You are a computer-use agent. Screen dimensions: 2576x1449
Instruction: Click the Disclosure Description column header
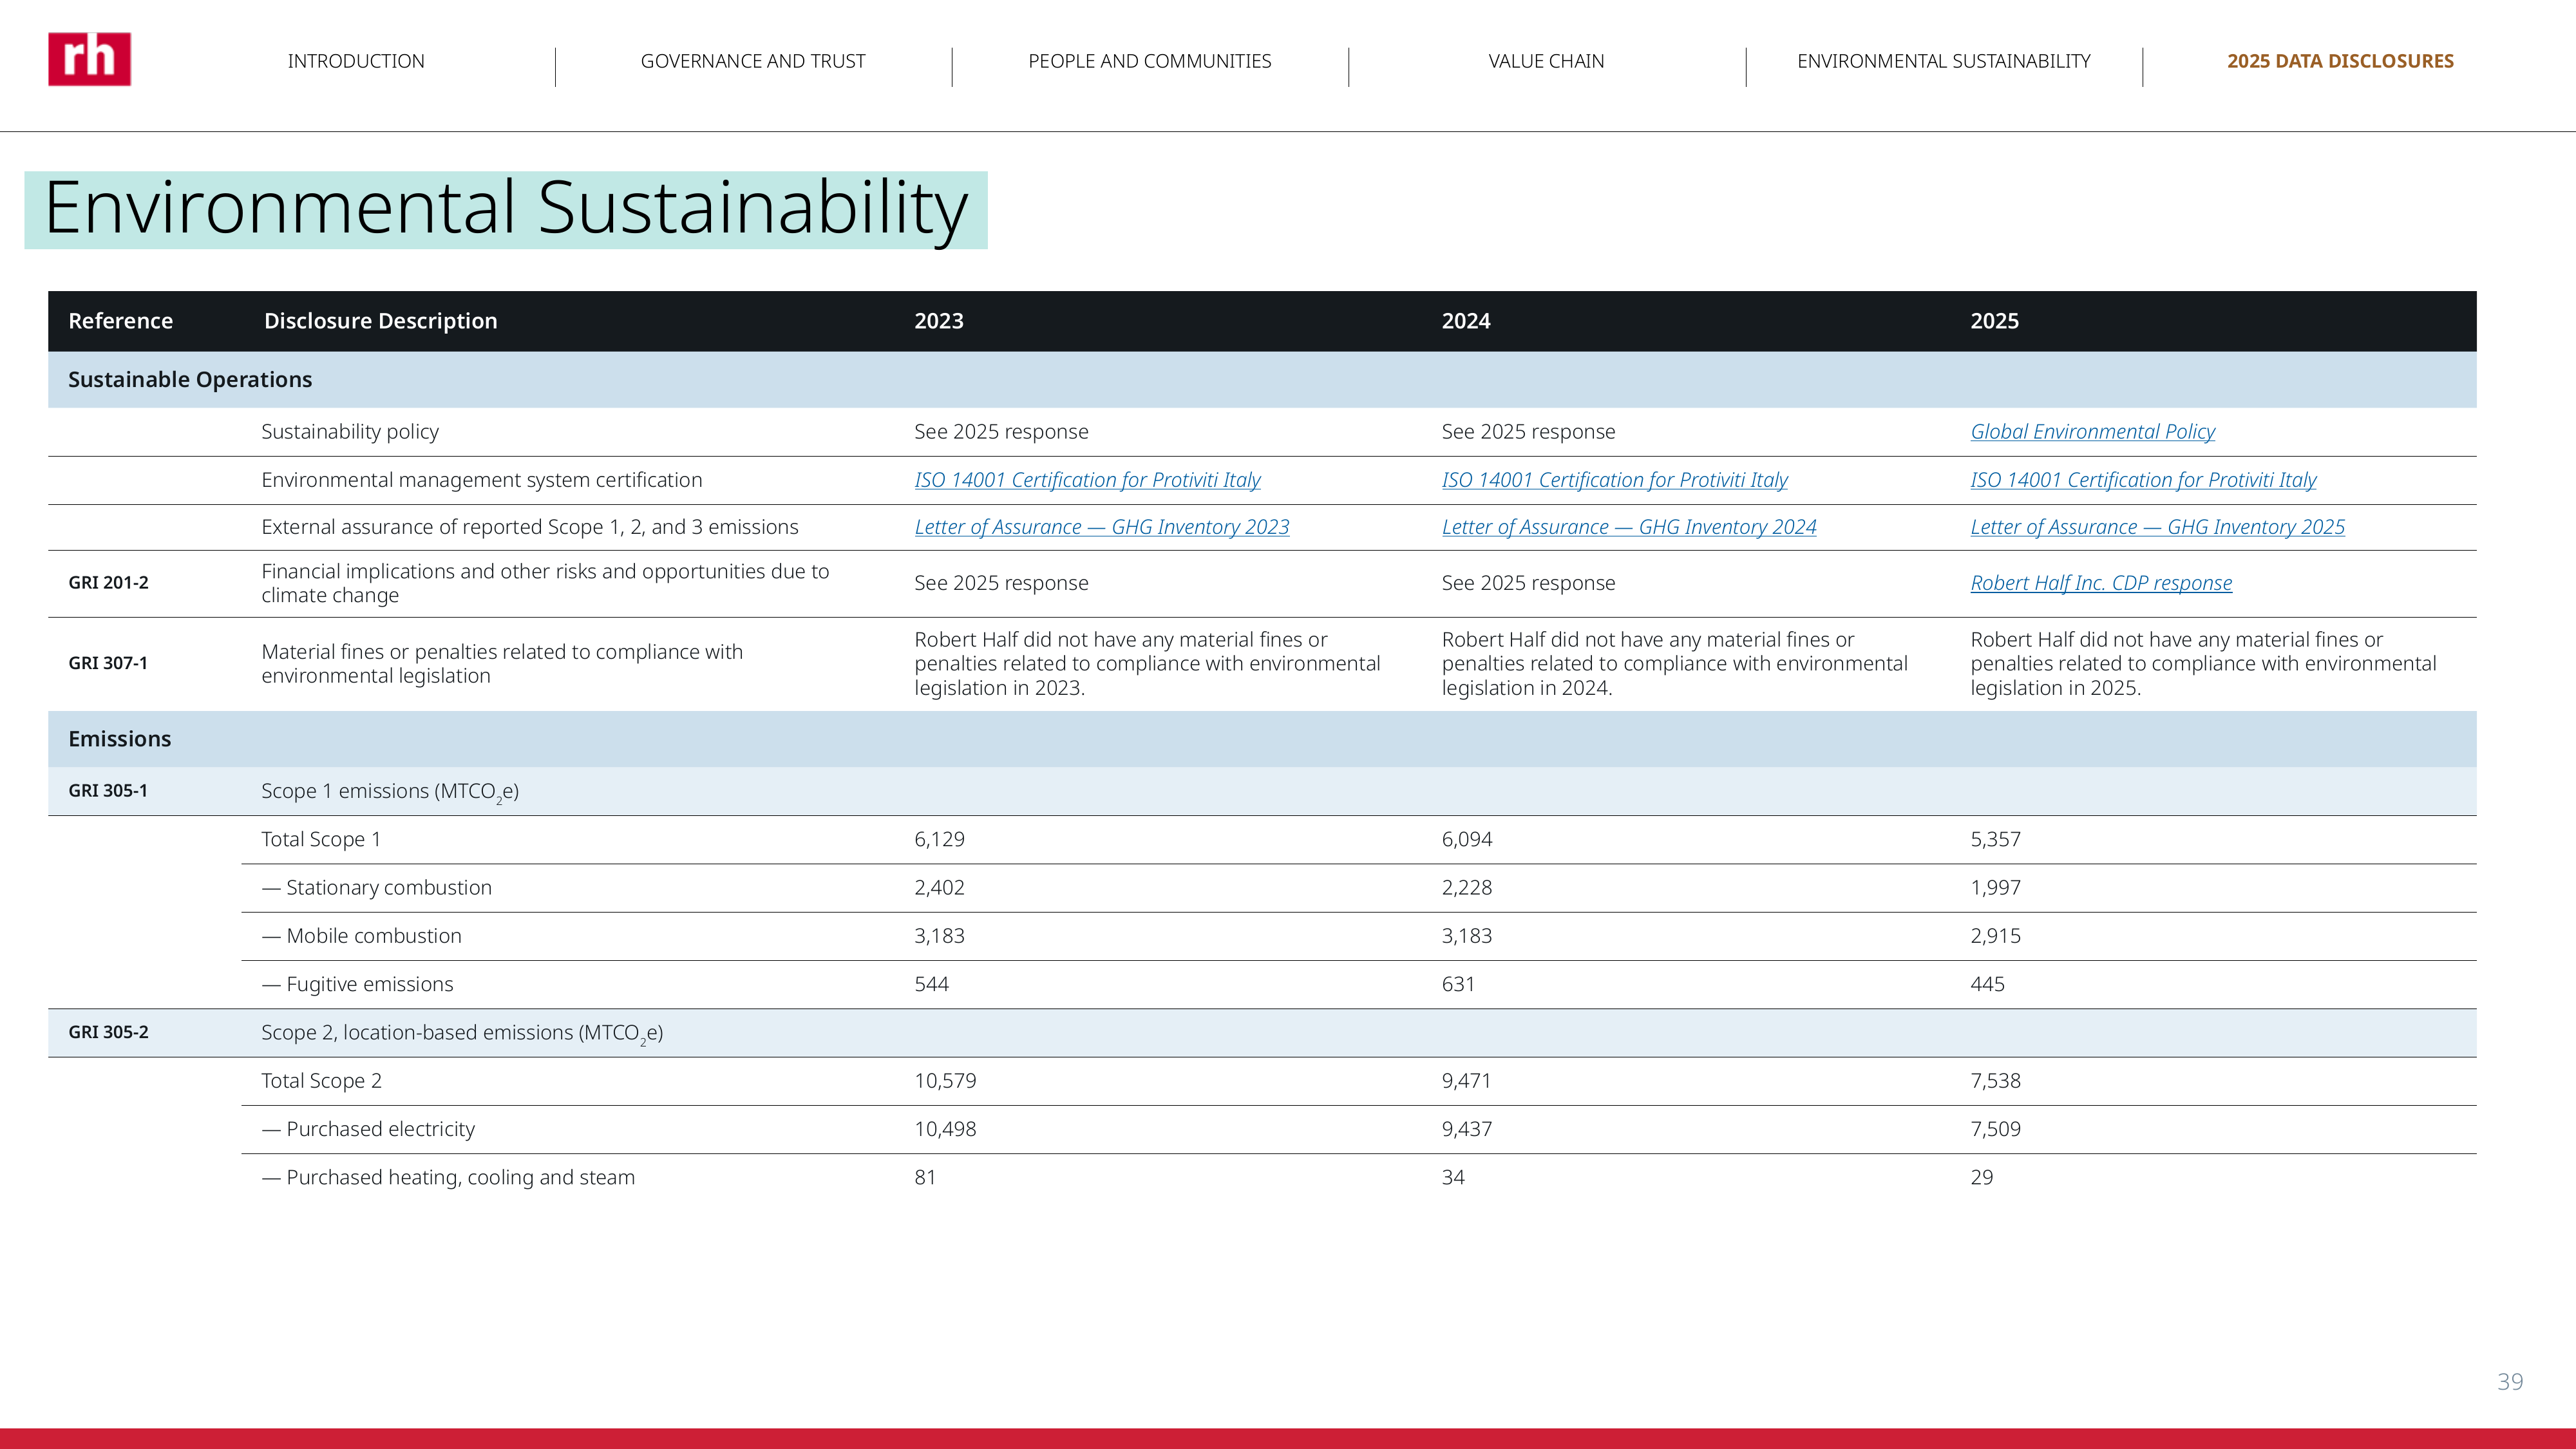tap(380, 321)
